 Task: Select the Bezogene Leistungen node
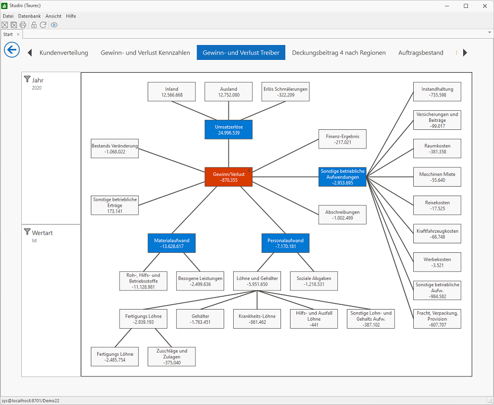tap(200, 281)
